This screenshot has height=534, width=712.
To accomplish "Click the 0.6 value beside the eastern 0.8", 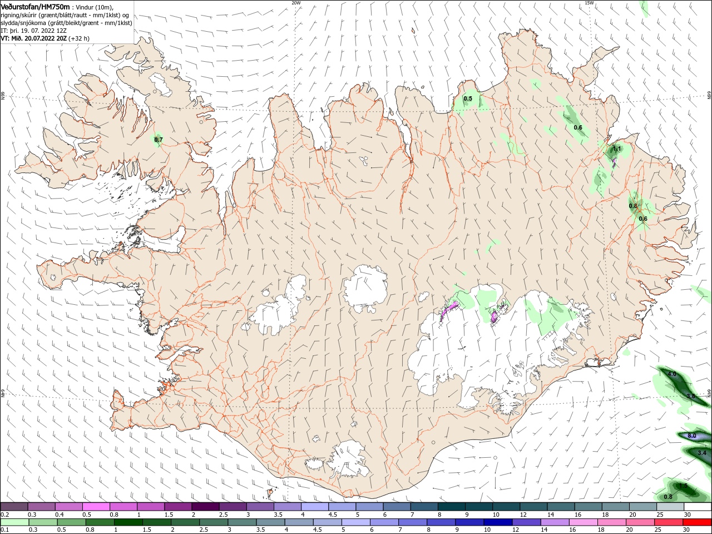I will [x=643, y=219].
